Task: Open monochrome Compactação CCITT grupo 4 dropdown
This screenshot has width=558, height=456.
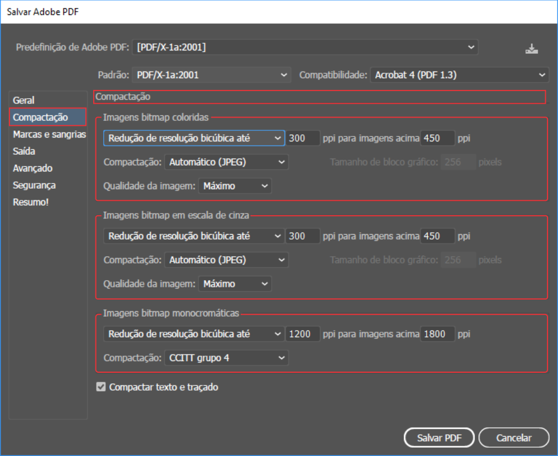Action: 226,358
